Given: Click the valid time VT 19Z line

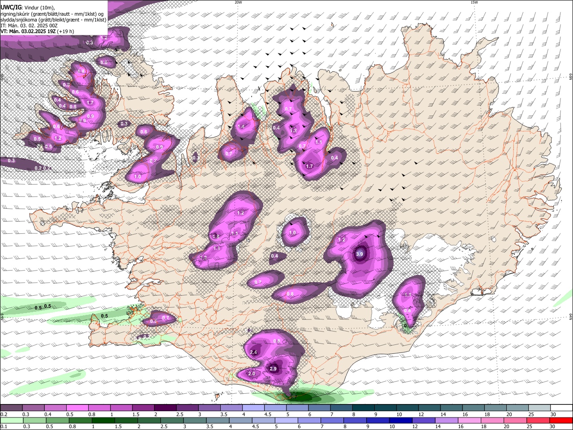Looking at the screenshot, I should pyautogui.click(x=37, y=31).
